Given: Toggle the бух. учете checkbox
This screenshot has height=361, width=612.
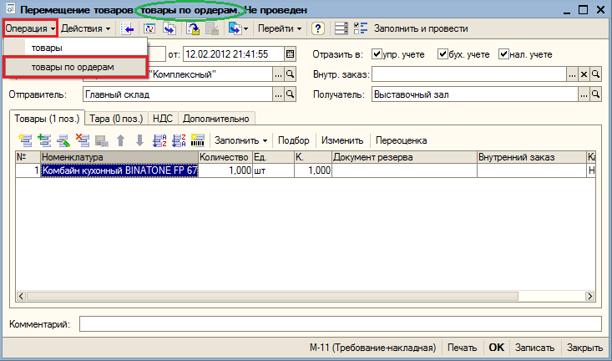Looking at the screenshot, I should [x=443, y=54].
